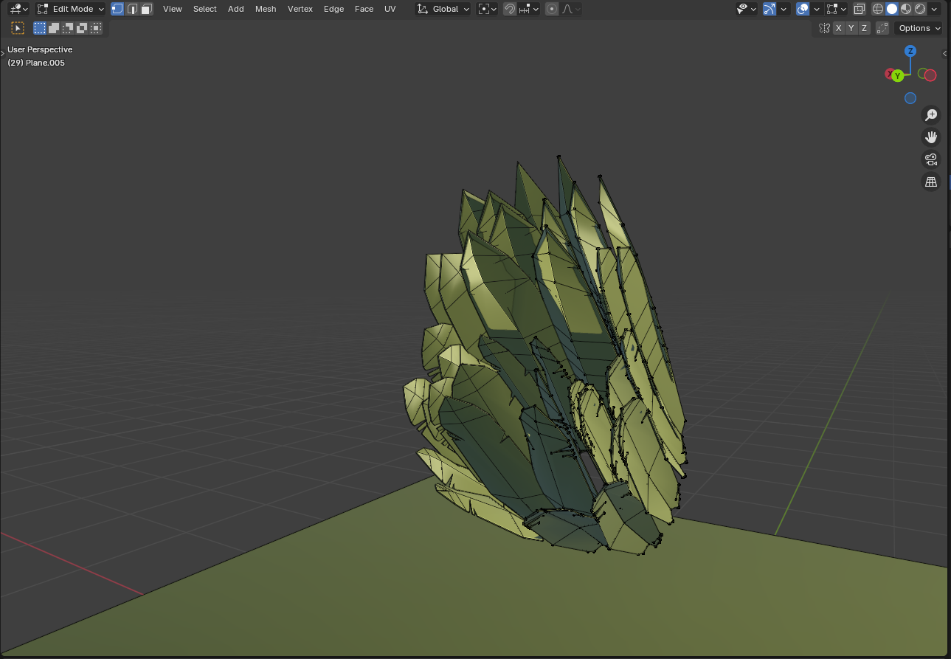Click the mesh symmetry butterfly icon
The width and height of the screenshot is (951, 659).
pos(824,28)
